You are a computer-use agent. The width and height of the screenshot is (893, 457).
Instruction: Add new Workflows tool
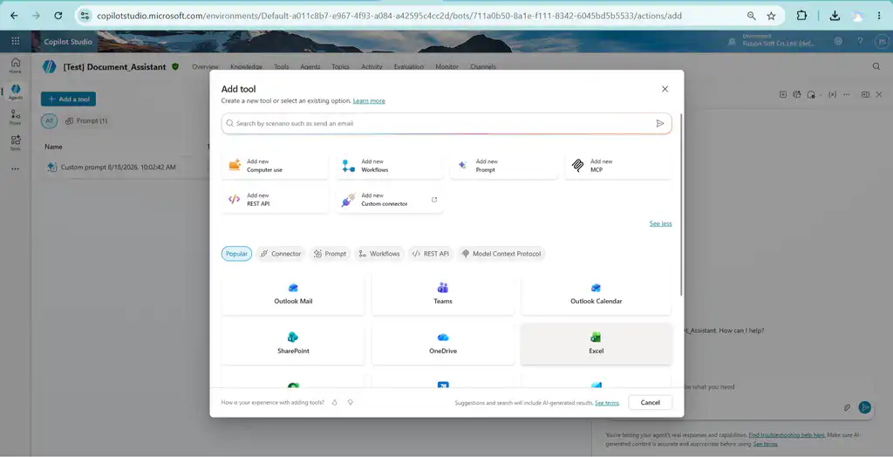click(x=390, y=166)
